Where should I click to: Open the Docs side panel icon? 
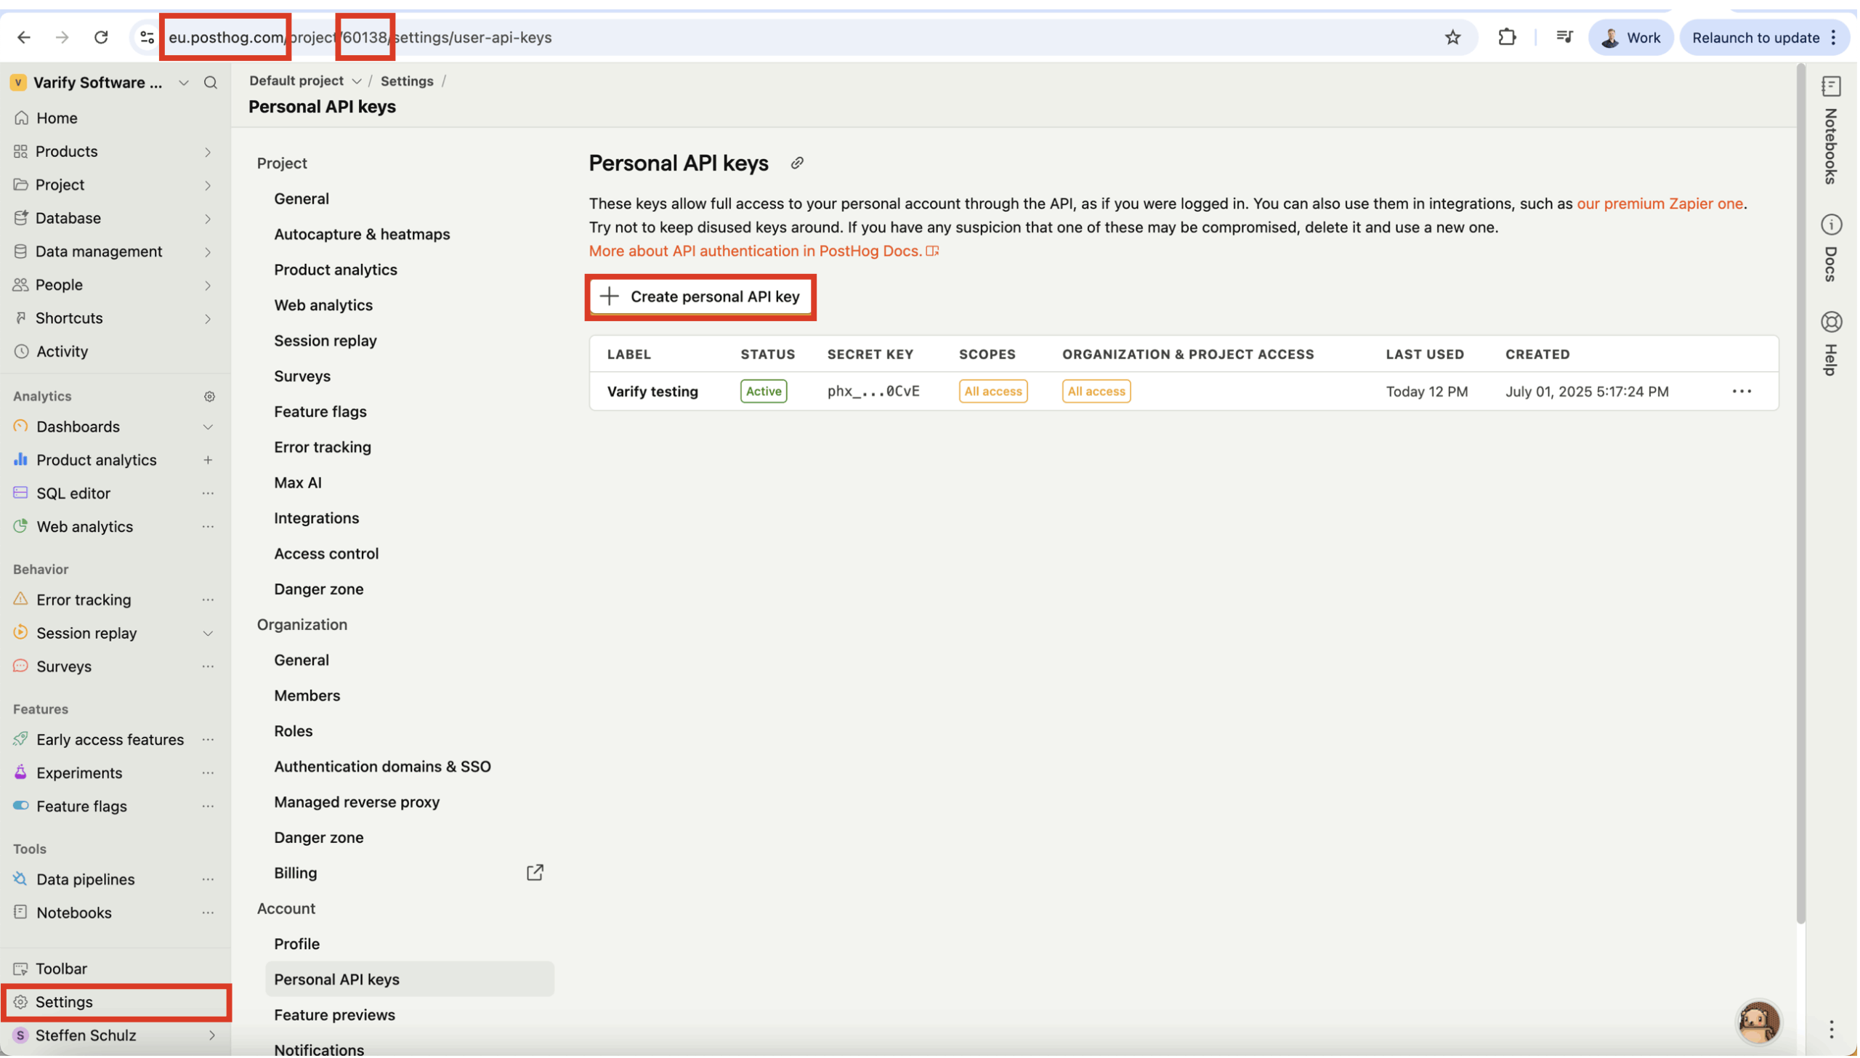pos(1832,225)
